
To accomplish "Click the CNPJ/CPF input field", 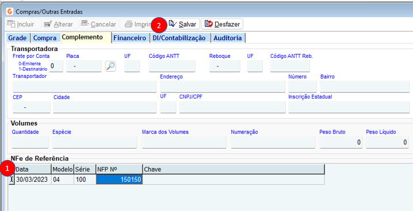I will pos(232,107).
